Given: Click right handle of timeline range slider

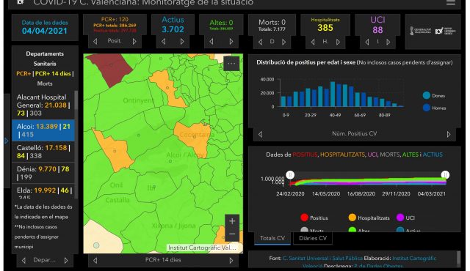Looking at the screenshot, I should pos(446,175).
